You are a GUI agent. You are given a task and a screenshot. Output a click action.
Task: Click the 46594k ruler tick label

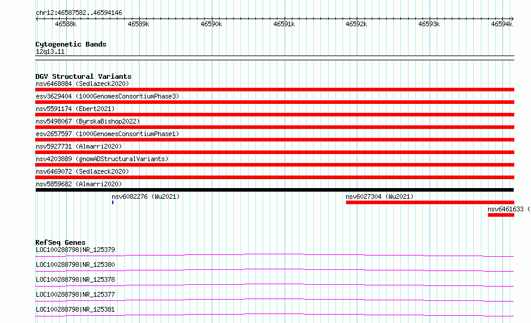coord(502,24)
